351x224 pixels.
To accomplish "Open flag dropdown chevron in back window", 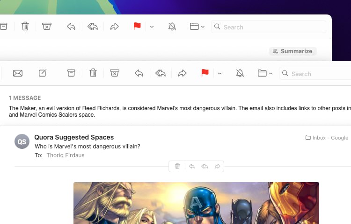I will 152,27.
